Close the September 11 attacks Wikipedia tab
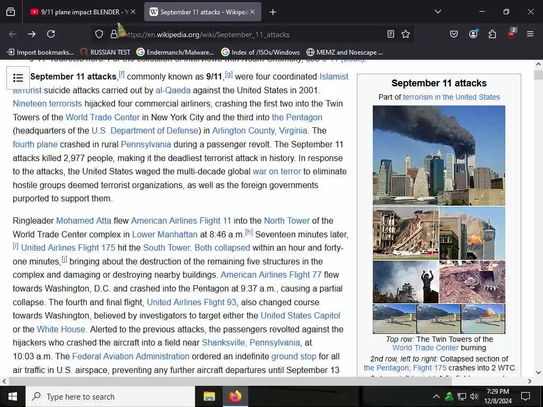Screen dimensions: 543x407 252,12
